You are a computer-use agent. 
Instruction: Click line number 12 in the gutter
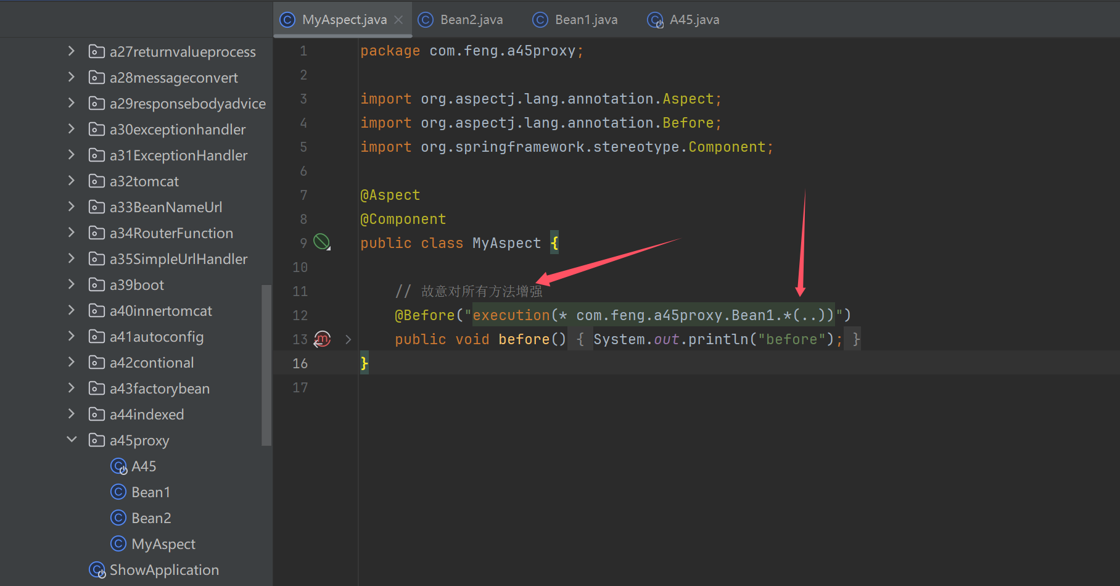(x=300, y=315)
